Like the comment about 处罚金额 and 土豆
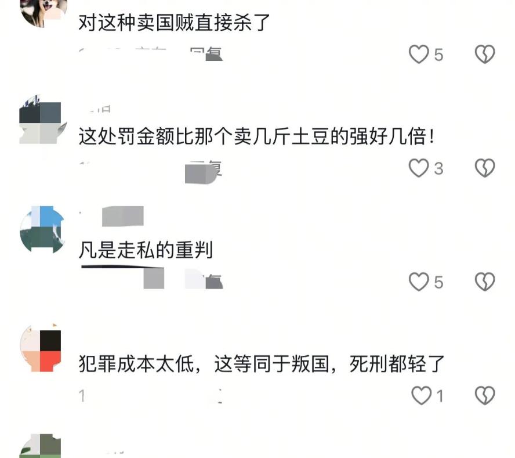 (419, 168)
